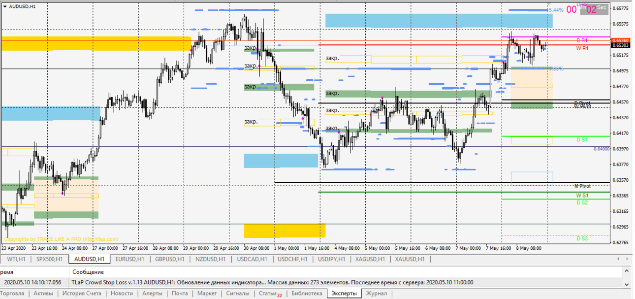Click the D R1 pivot level label
The image size is (635, 299).
582,40
